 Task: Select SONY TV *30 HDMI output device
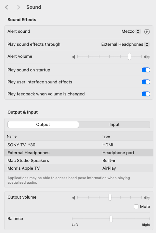tap(79, 145)
